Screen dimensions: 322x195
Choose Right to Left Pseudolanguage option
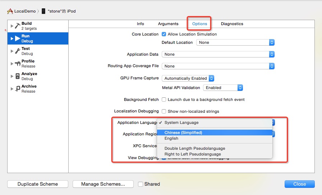tap(215, 154)
